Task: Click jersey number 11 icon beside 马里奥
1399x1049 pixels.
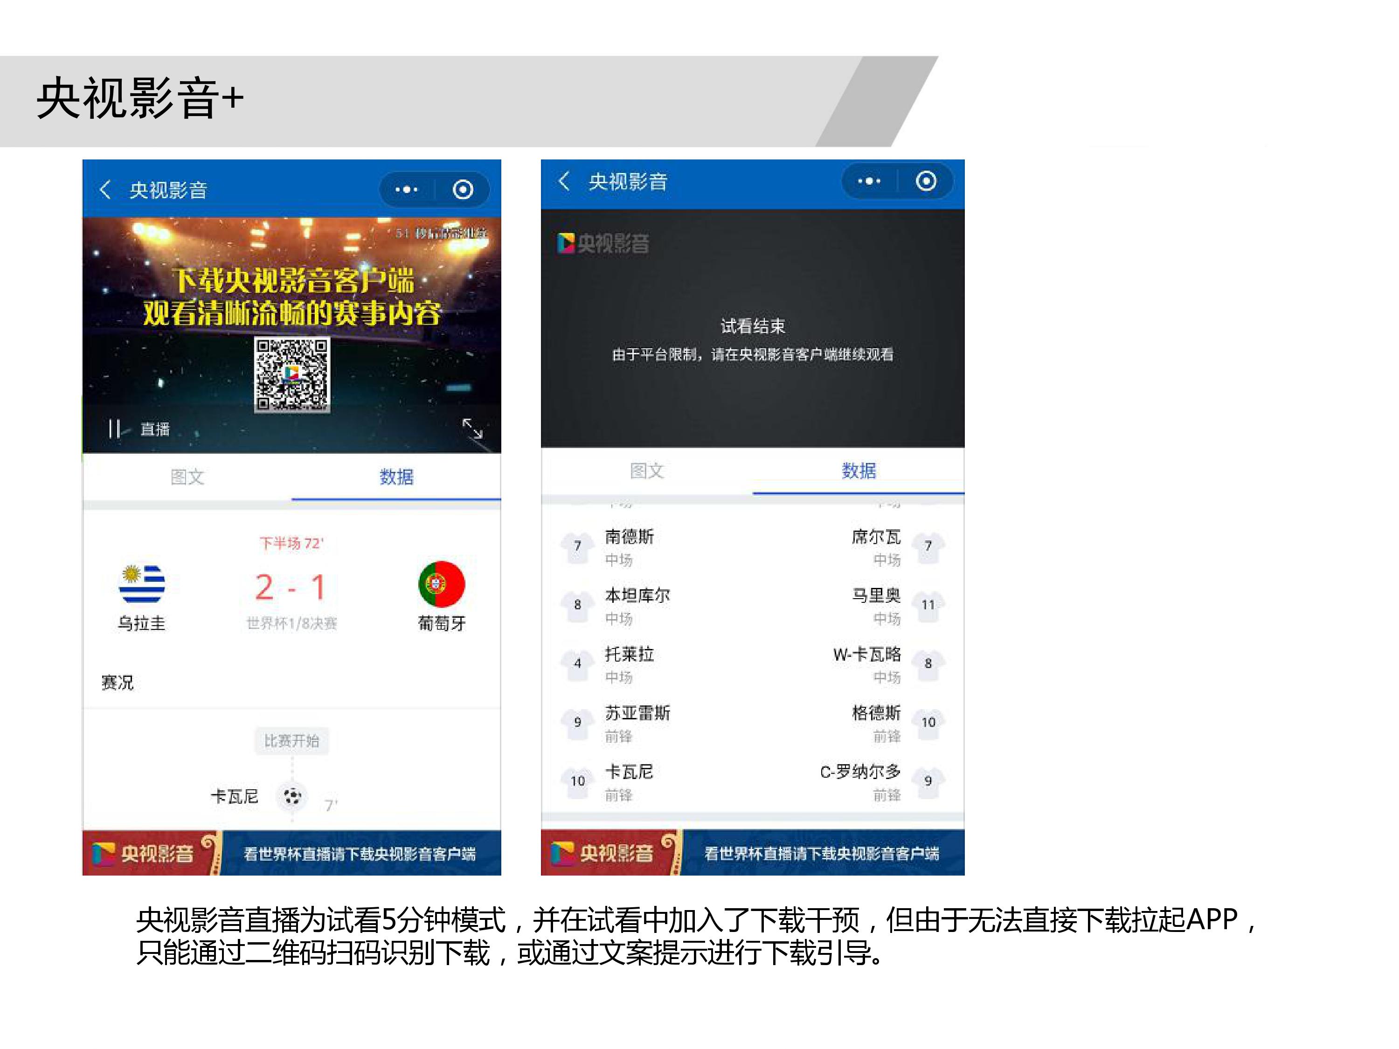Action: tap(928, 606)
